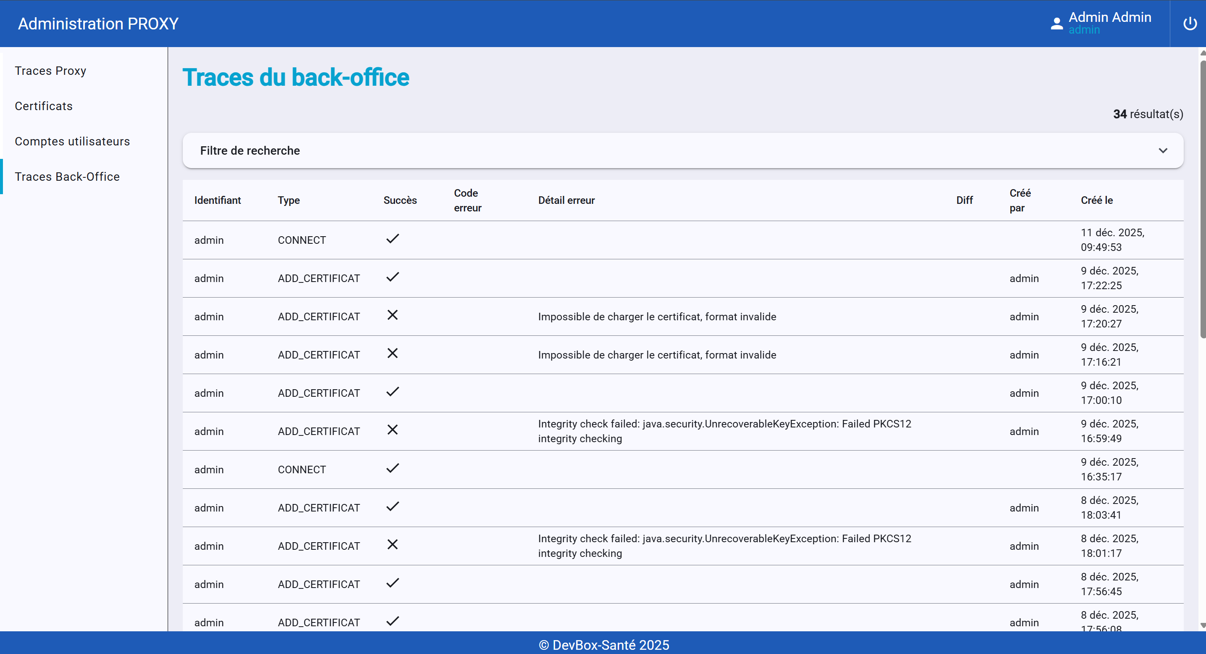Click checkmark icon at 17:22:25 row
Screen dimensions: 1206x654
392,277
